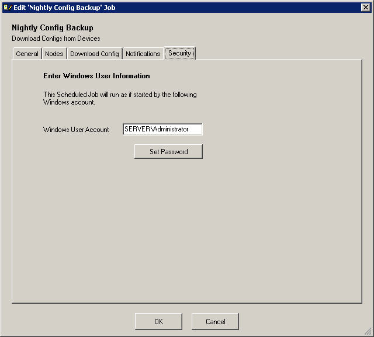Confirm changes with the OK button
The image size is (374, 337).
coord(158,321)
